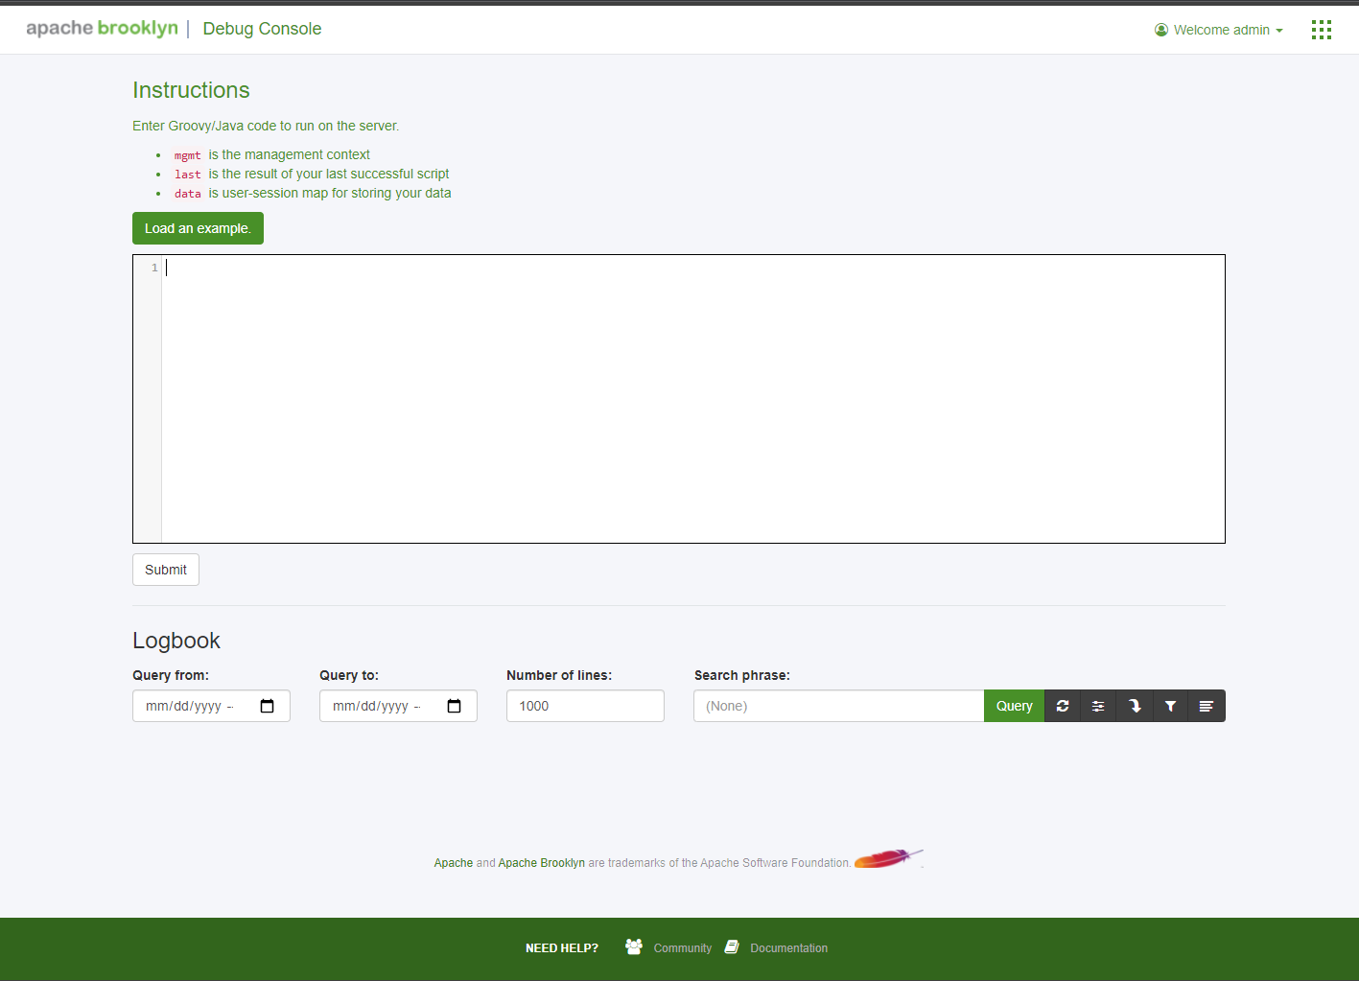Click line number 1 in editor gutter

pos(154,268)
